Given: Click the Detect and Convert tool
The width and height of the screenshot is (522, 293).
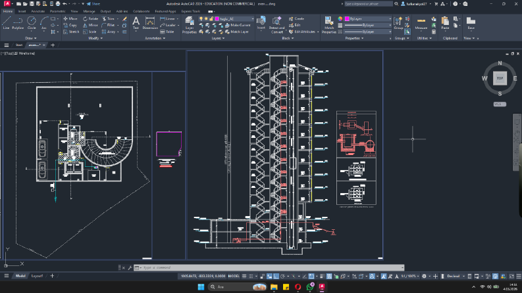Looking at the screenshot, I should click(276, 25).
